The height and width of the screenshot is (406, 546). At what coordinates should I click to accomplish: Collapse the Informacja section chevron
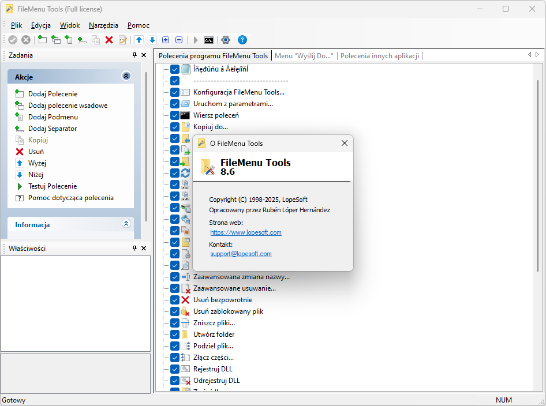coord(126,223)
